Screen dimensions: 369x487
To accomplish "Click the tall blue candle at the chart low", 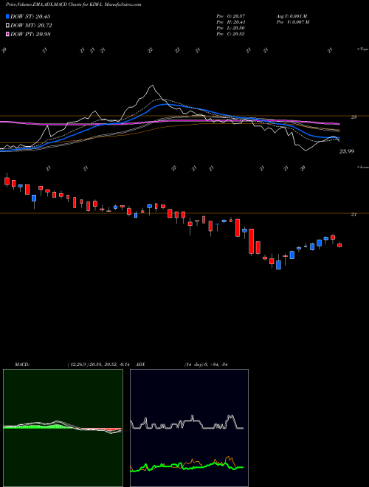I will tap(279, 265).
